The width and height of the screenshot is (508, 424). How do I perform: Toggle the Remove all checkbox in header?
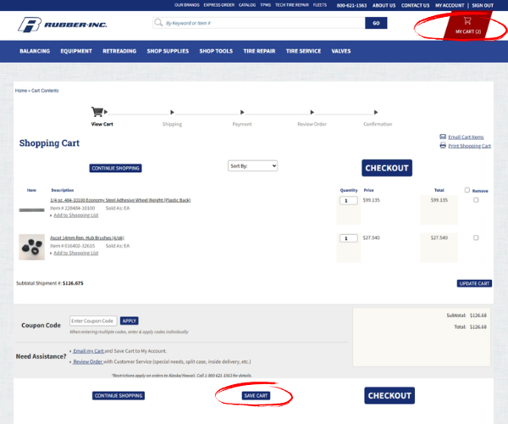(x=467, y=190)
